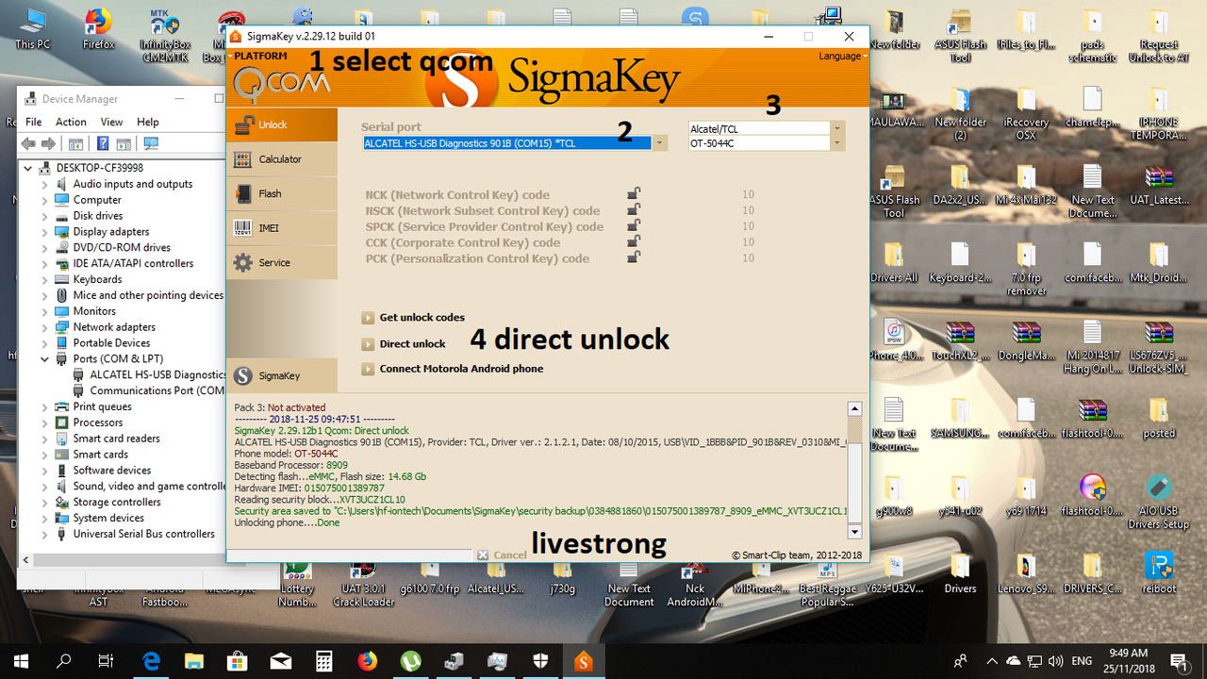Open the Action menu in Device Manager

click(x=71, y=122)
